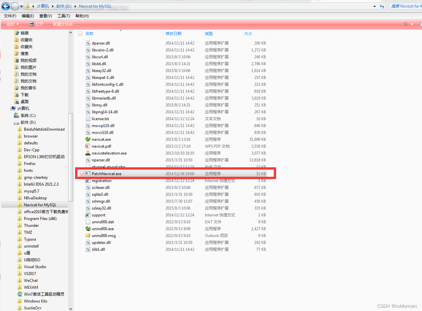
Task: Select the Visual Studio folder
Action: 35,267
